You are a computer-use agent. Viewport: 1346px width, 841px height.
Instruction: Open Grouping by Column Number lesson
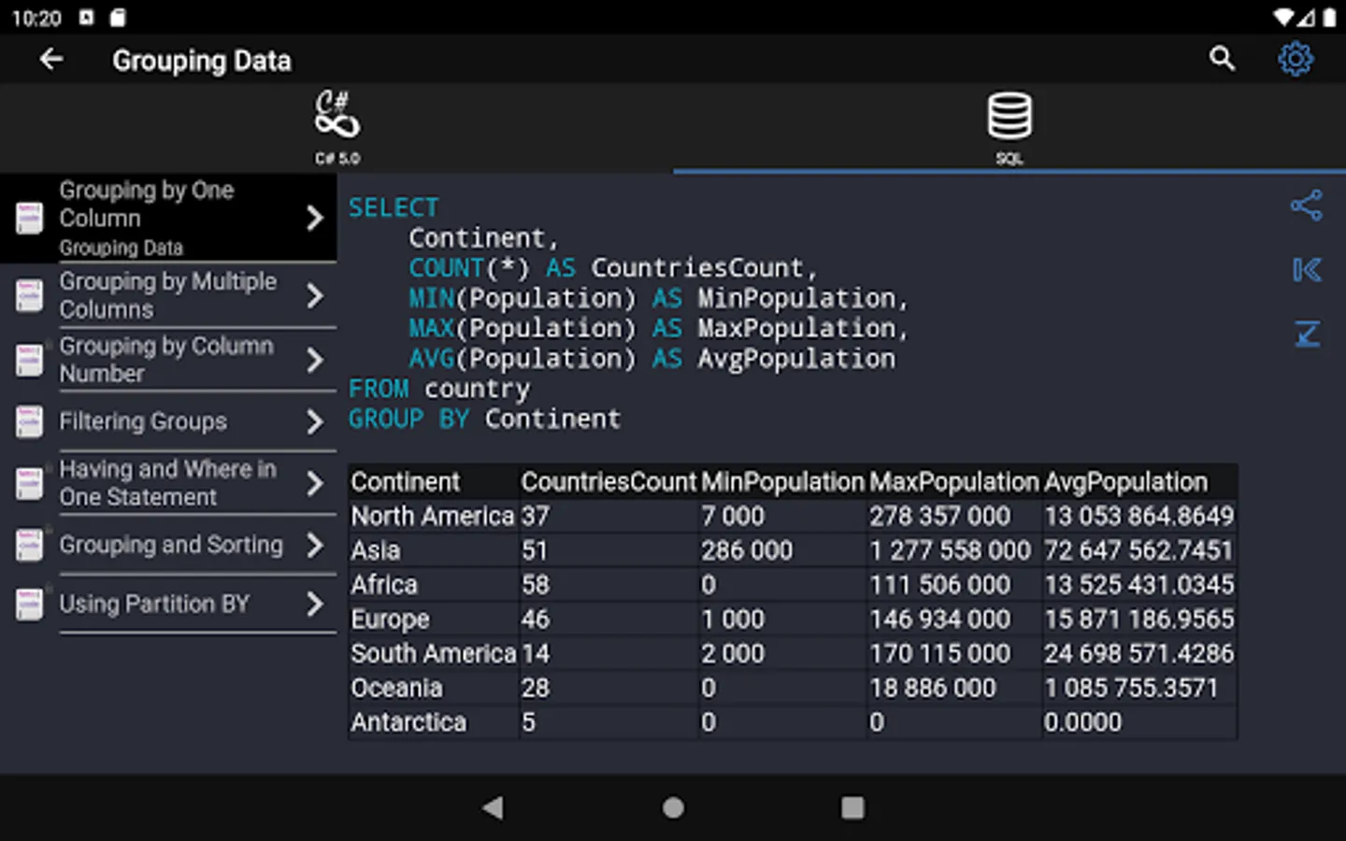coord(168,360)
